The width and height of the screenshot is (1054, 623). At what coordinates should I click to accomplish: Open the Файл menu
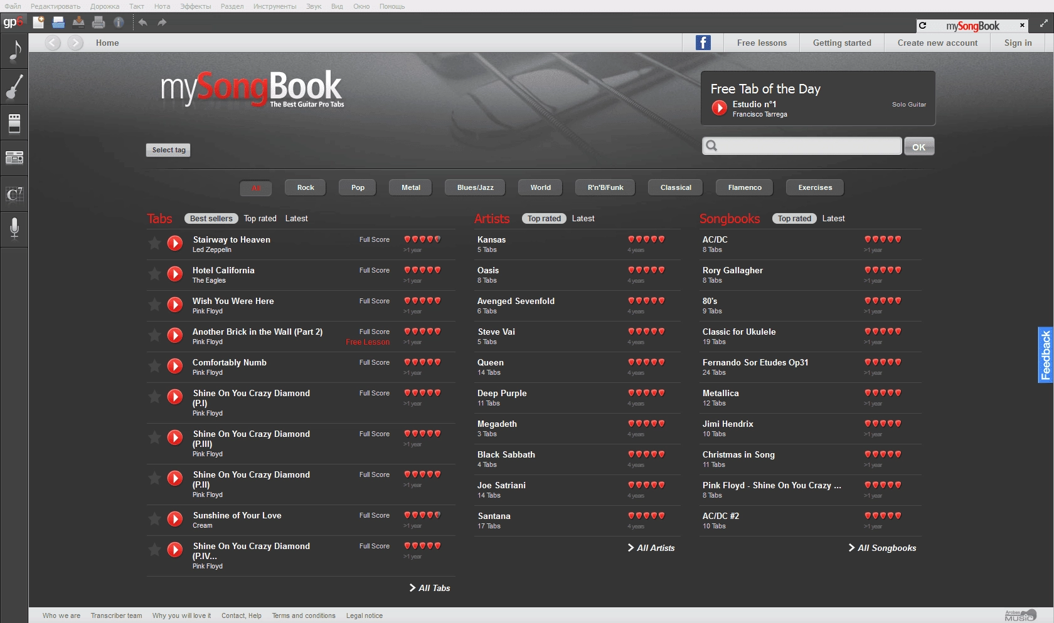[13, 6]
